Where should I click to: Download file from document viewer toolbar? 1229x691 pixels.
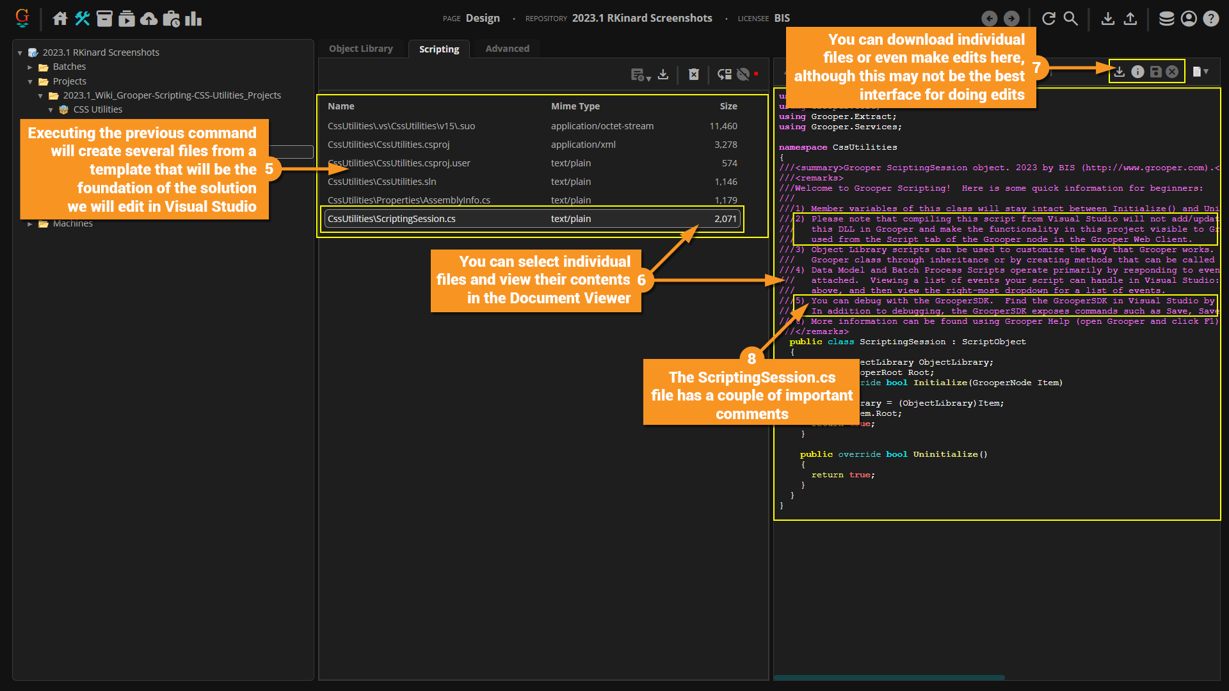(x=1119, y=72)
